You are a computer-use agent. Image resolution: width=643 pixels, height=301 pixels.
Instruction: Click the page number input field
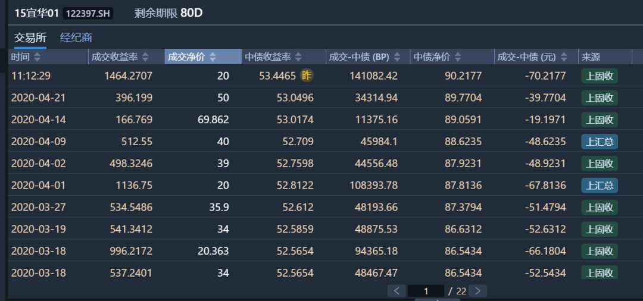point(426,291)
